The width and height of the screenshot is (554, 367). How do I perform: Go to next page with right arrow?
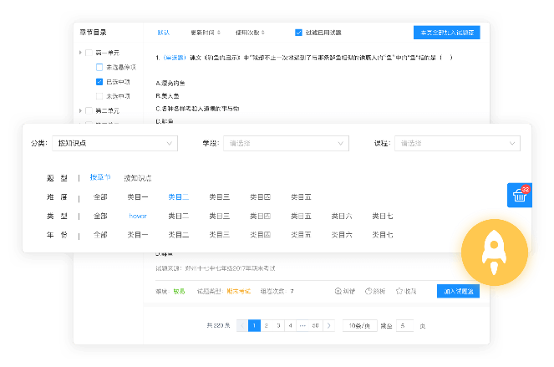[x=329, y=325]
